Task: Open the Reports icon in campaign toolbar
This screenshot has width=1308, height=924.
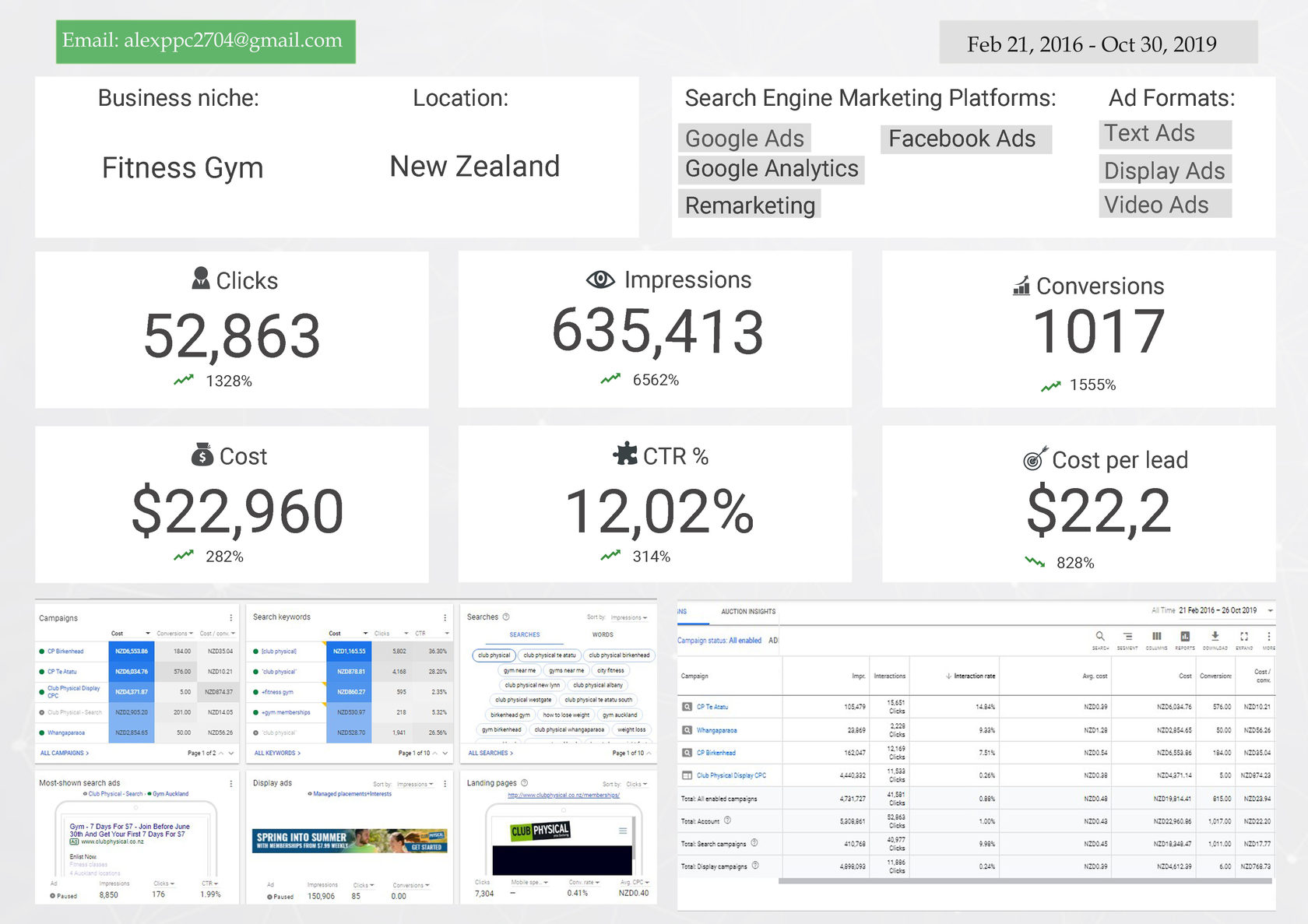Action: pyautogui.click(x=1185, y=637)
